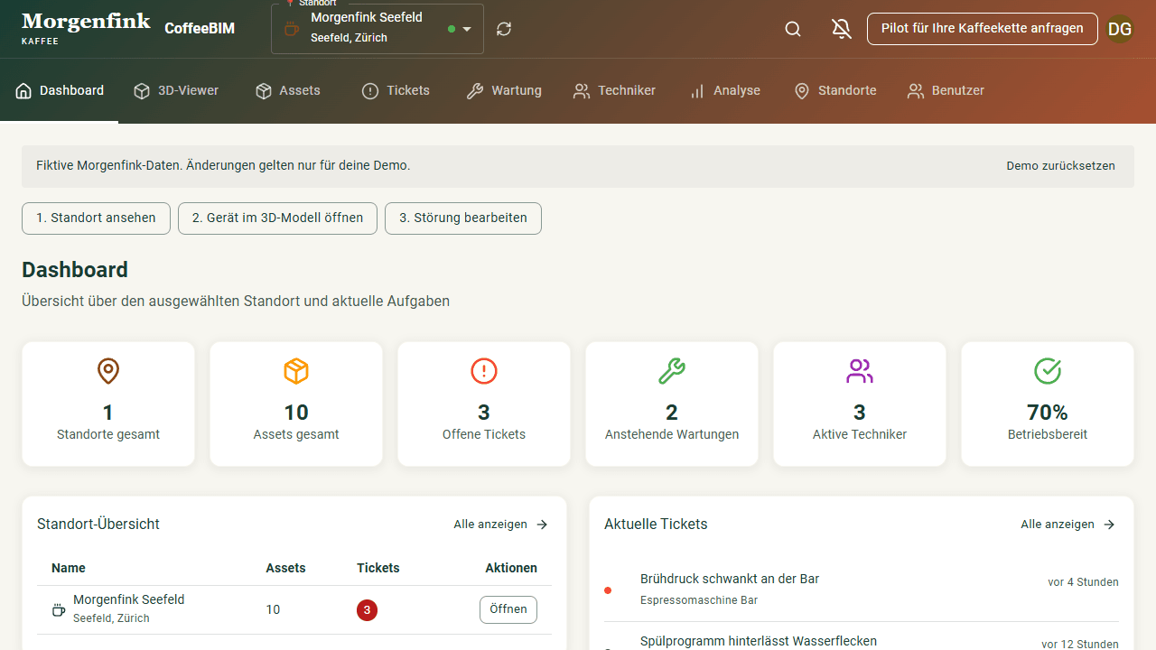This screenshot has height=650, width=1156.
Task: Click Alle anzeigen in Aktuelle Tickets
Action: (1068, 525)
